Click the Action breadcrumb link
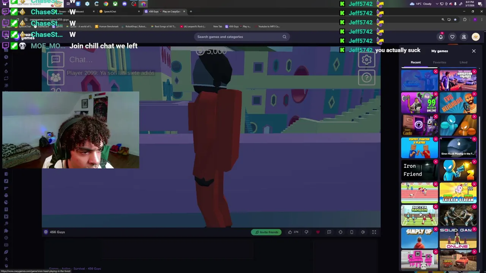 pyautogui.click(x=66, y=268)
